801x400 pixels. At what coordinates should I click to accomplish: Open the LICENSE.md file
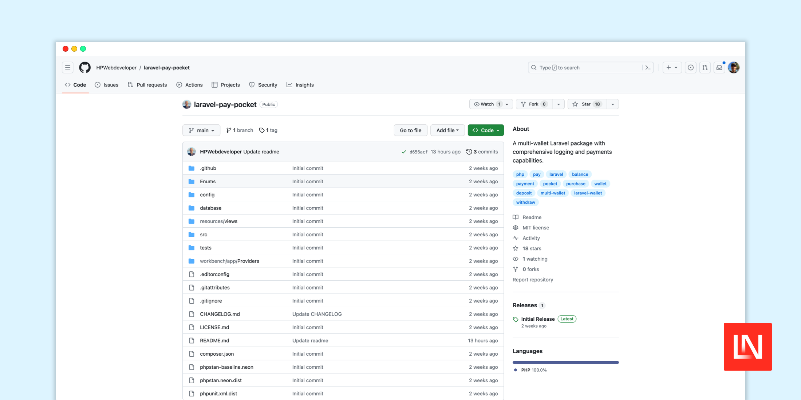pyautogui.click(x=214, y=327)
